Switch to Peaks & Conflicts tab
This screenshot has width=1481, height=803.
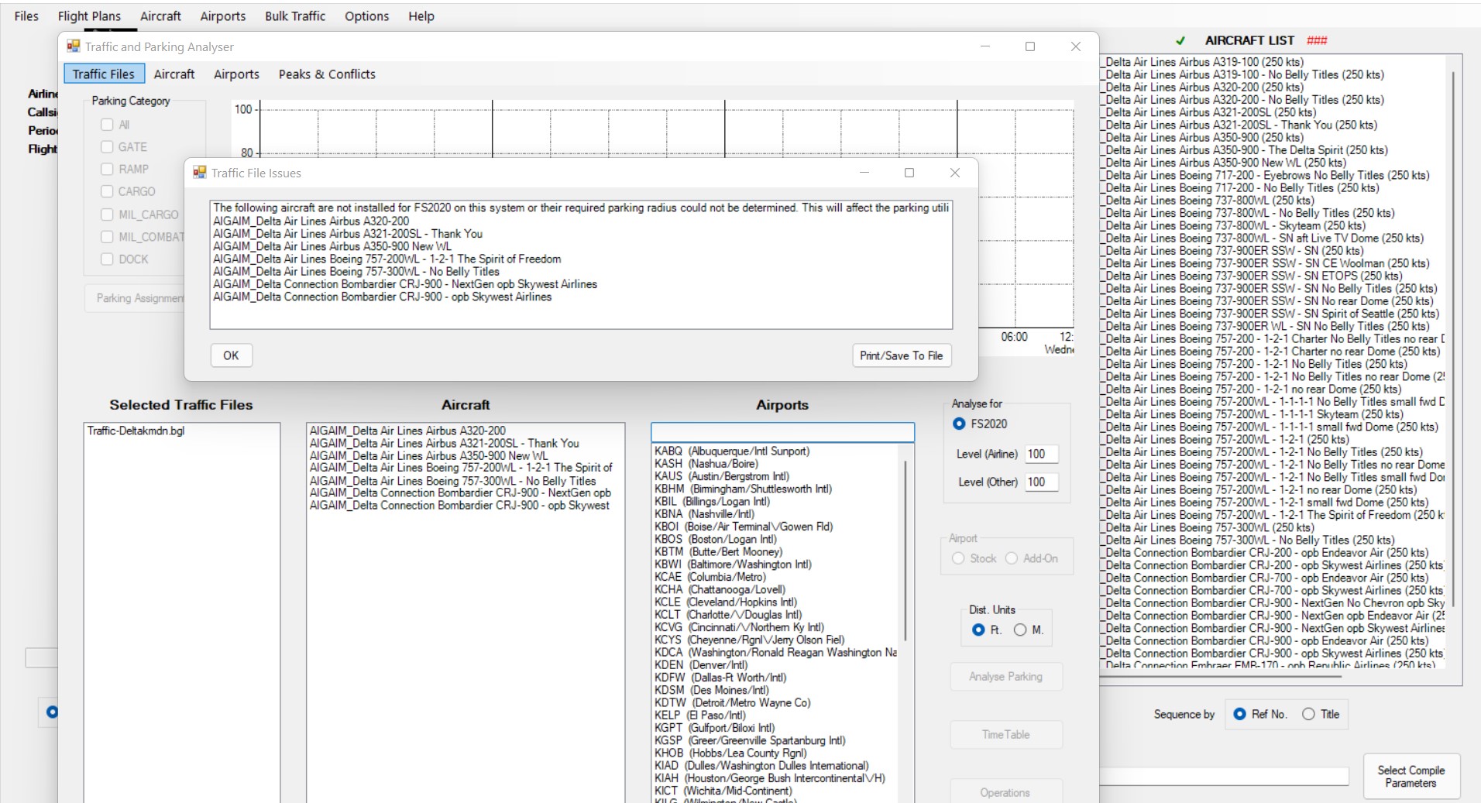[327, 74]
